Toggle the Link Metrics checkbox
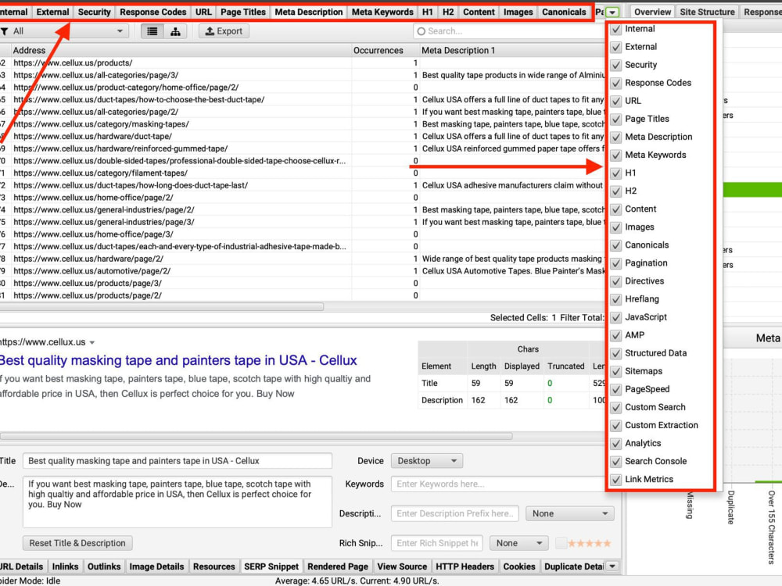Viewport: 782px width, 586px height. 616,480
